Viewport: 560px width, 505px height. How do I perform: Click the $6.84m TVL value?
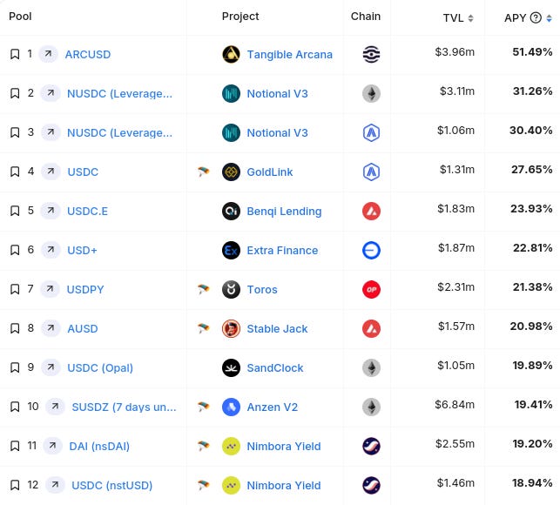point(455,404)
